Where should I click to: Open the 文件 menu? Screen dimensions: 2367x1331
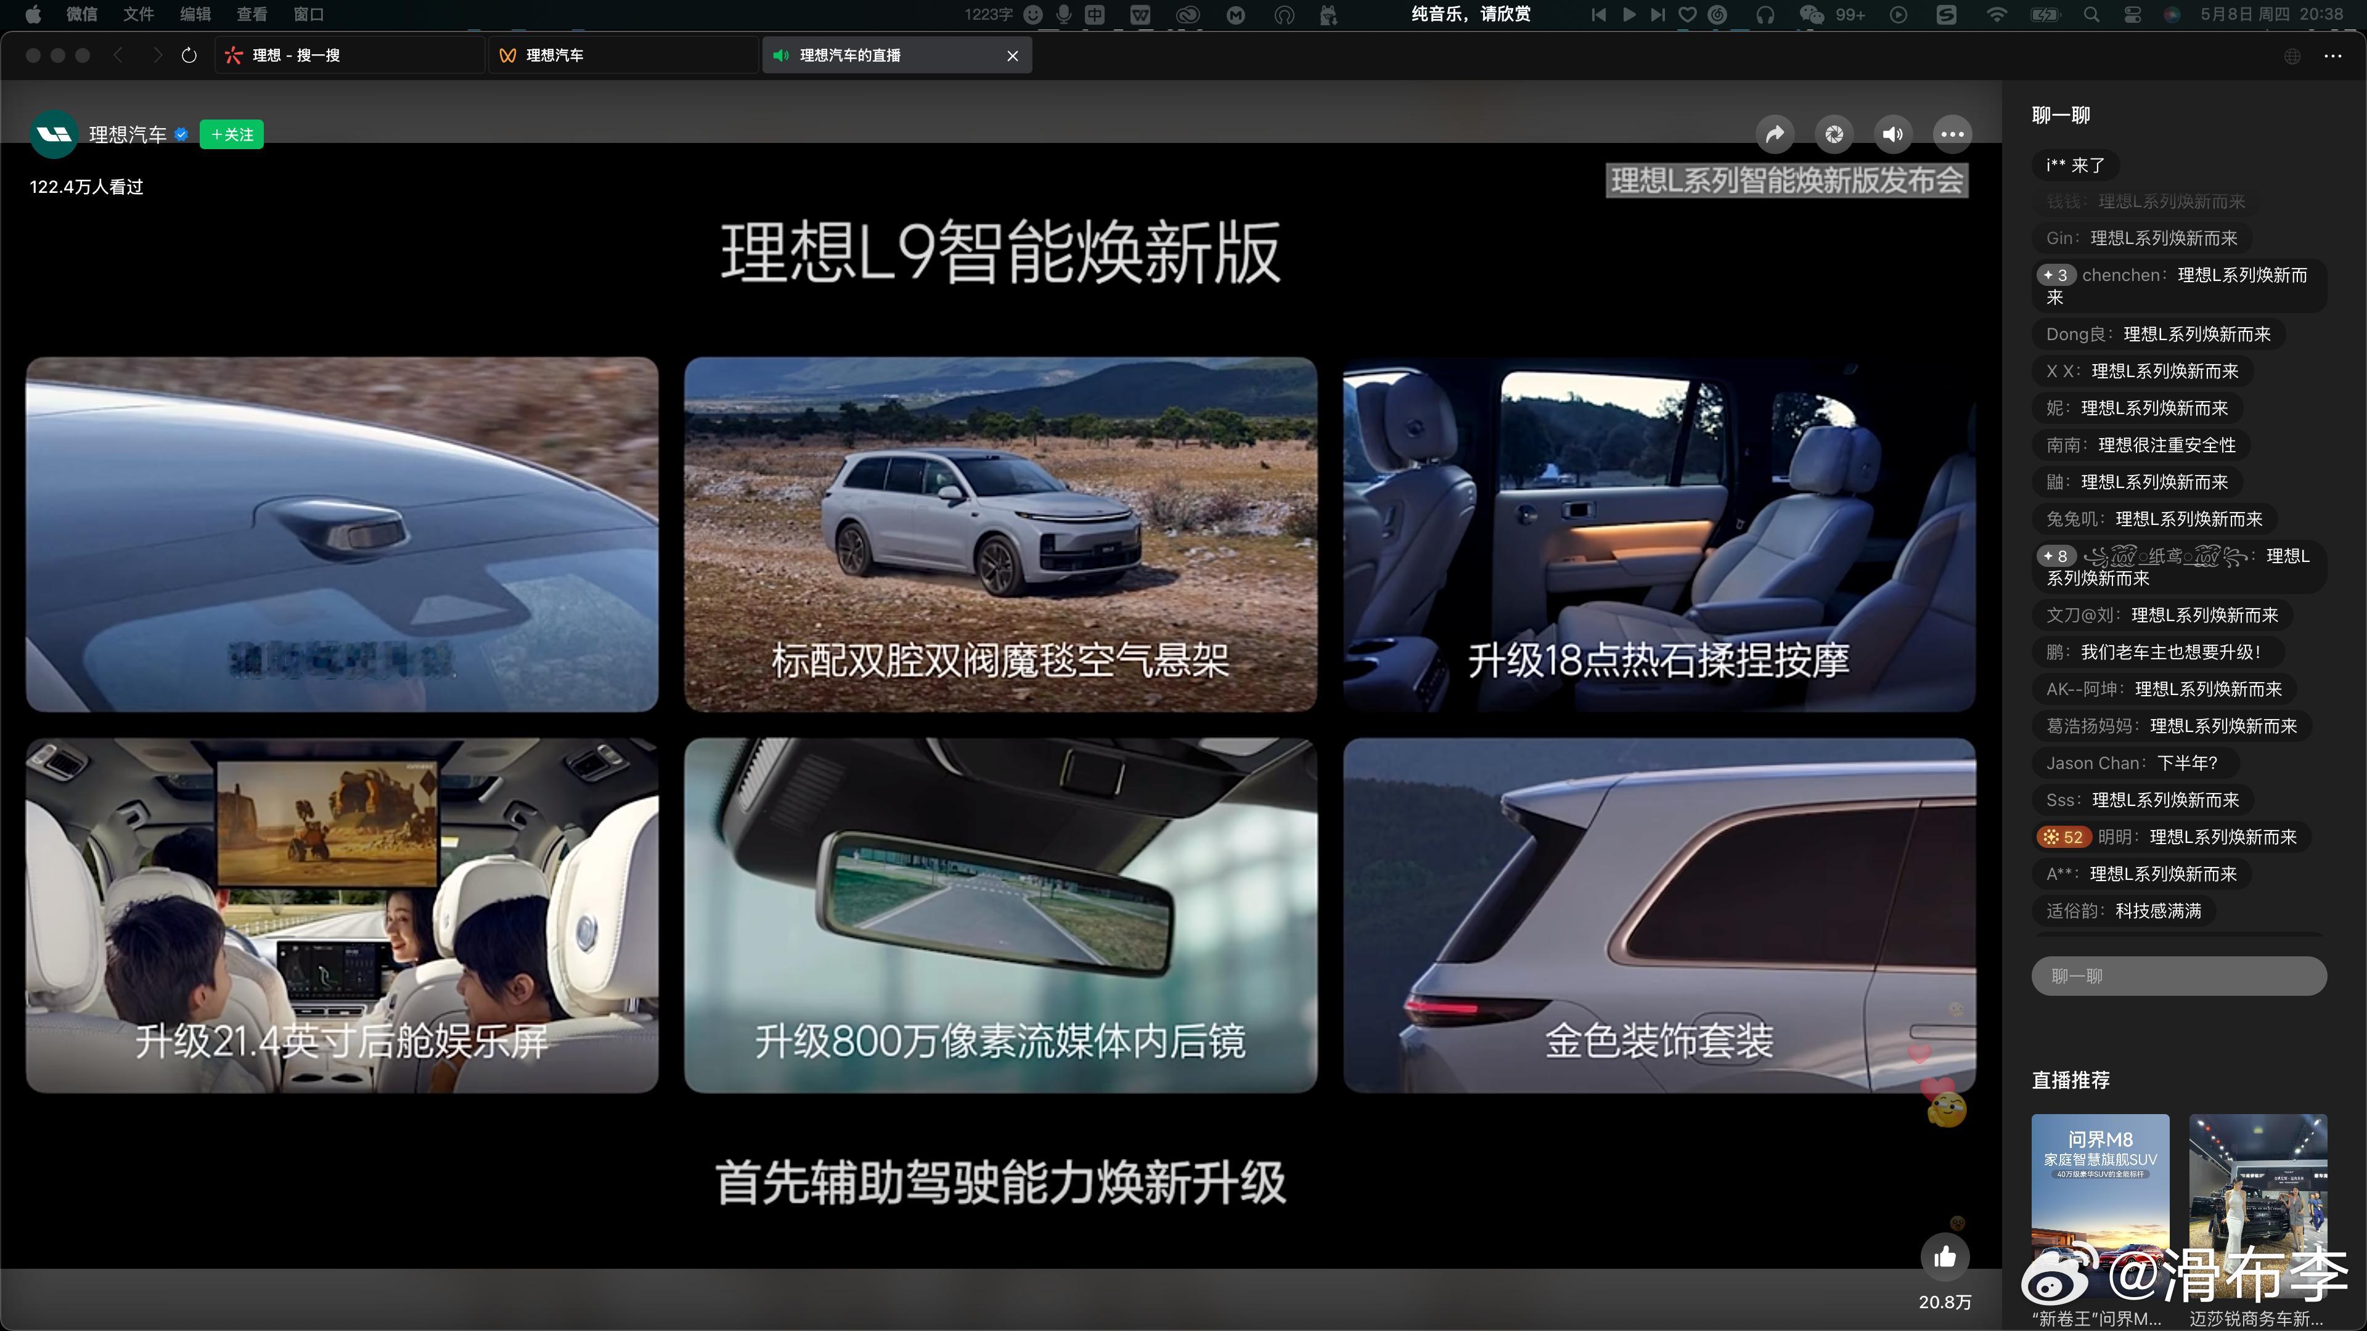[x=139, y=14]
